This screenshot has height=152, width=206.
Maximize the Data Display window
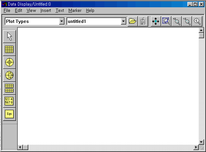(x=195, y=4)
